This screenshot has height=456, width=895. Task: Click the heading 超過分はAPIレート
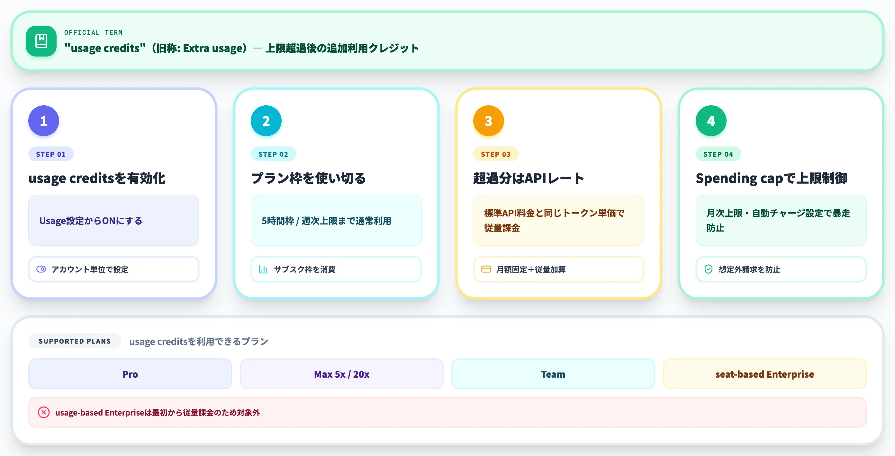pyautogui.click(x=529, y=178)
